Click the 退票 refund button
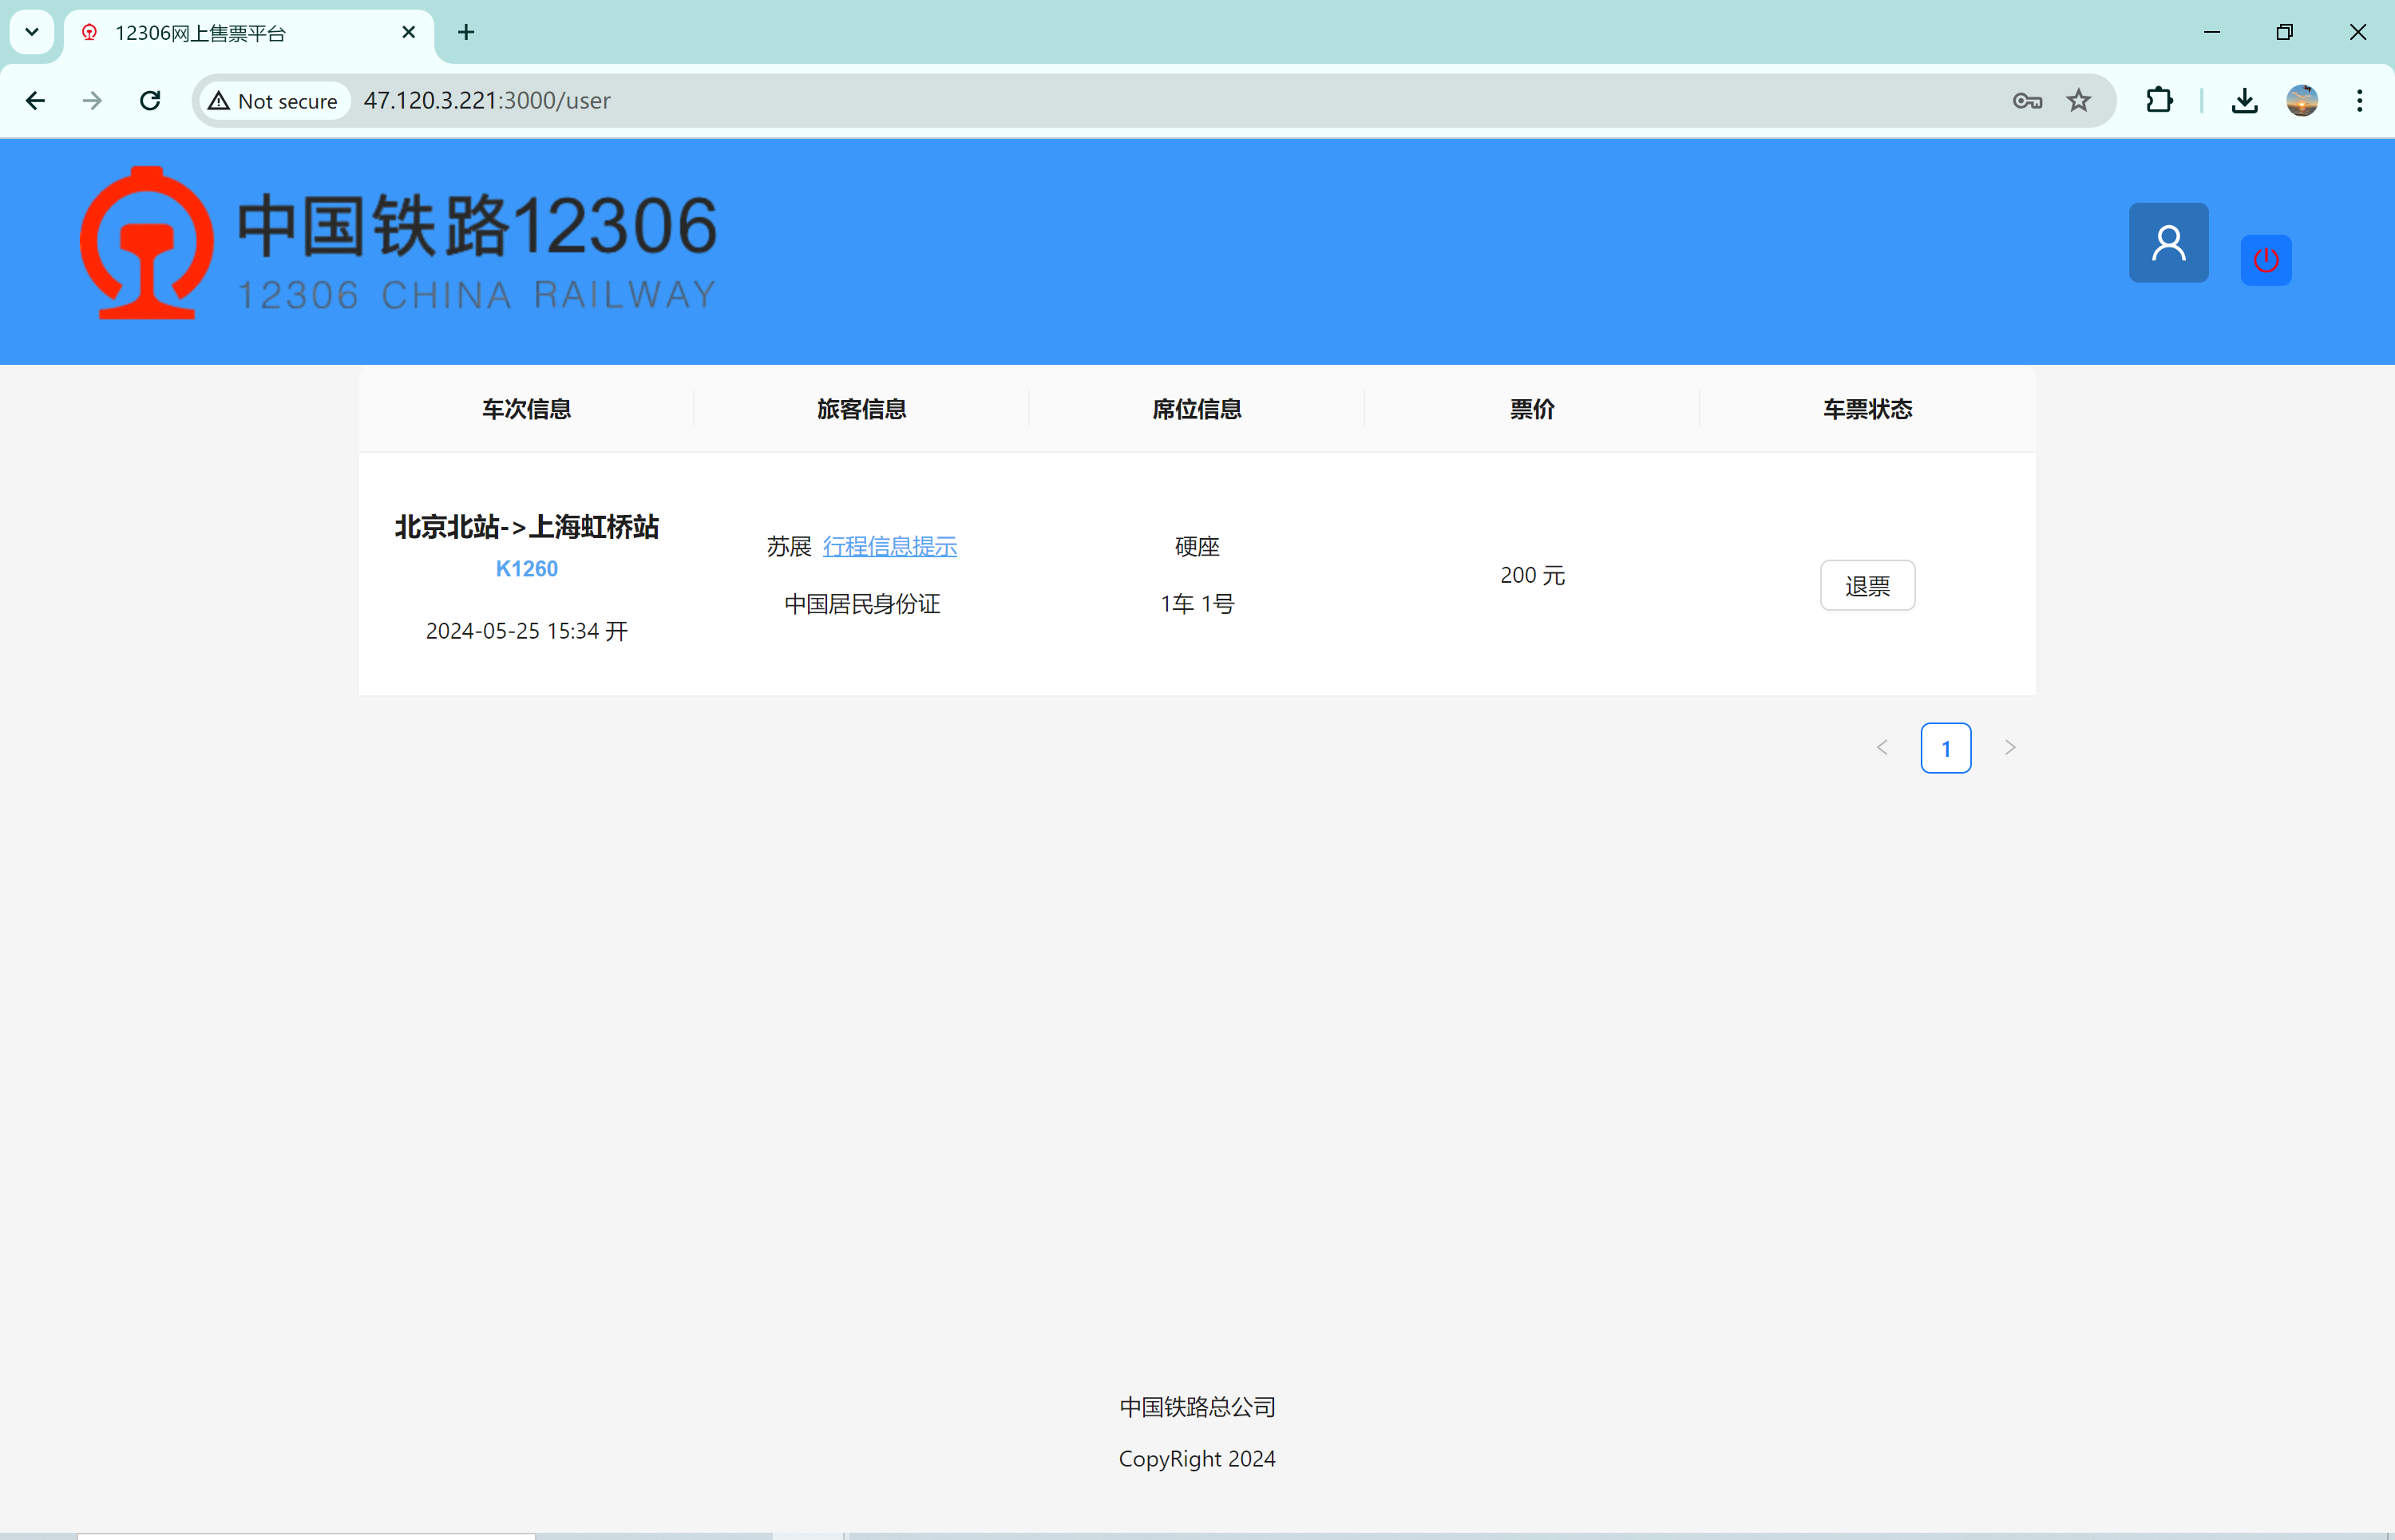Image resolution: width=2395 pixels, height=1540 pixels. [1867, 586]
